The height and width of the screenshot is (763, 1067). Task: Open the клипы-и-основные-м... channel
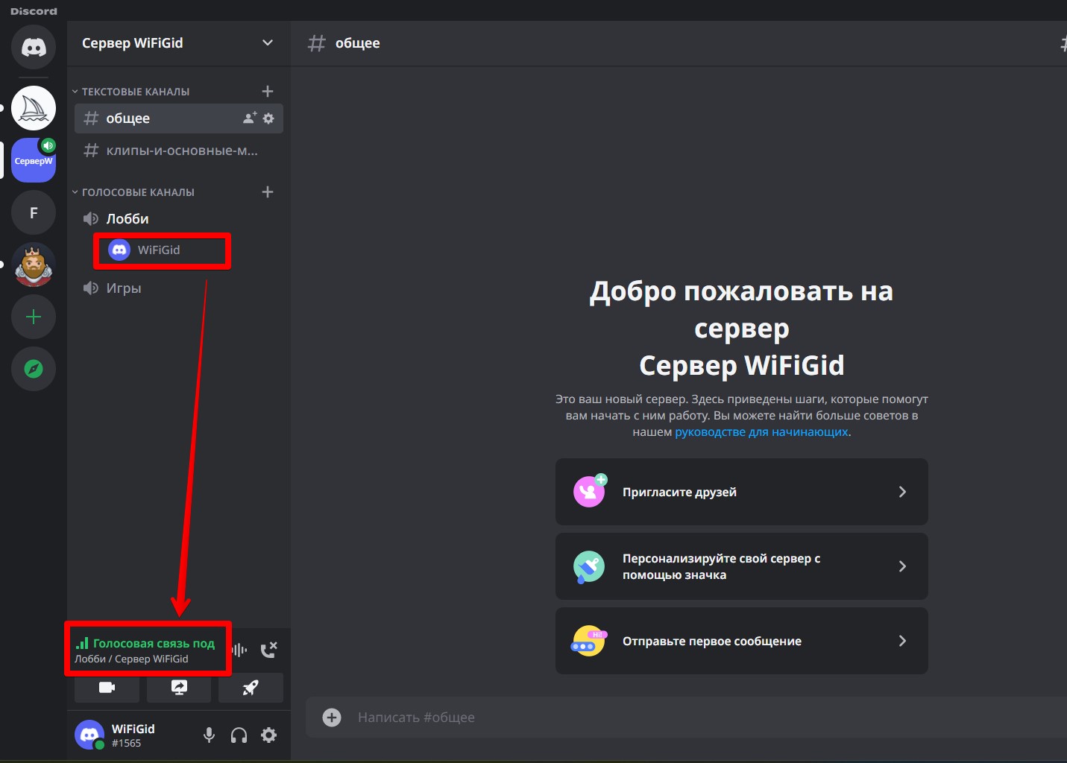pos(179,151)
